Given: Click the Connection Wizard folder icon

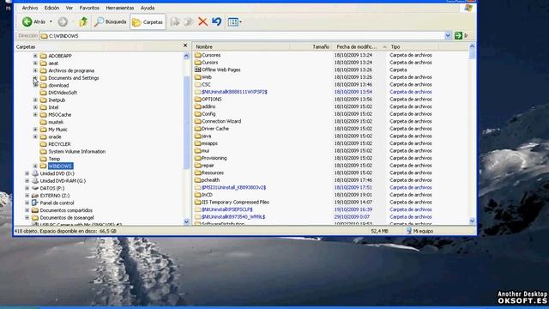Looking at the screenshot, I should pos(198,121).
